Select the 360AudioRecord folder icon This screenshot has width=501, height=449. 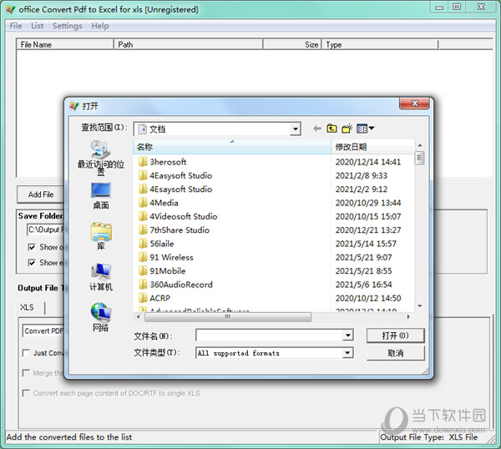coord(143,285)
